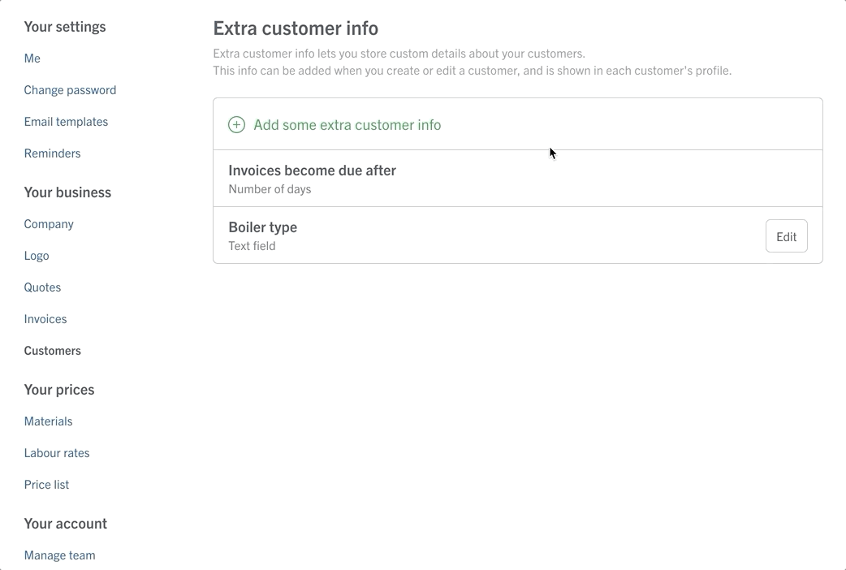846x570 pixels.
Task: Click Add some extra customer info link
Action: [x=347, y=125]
